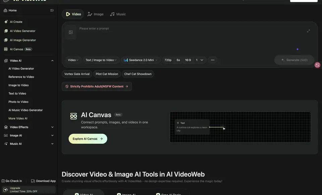Click the Download App link
322x195 pixels.
click(43, 181)
